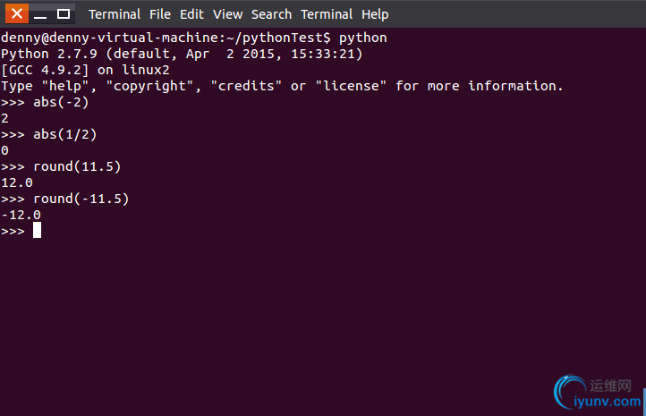Open the Edit menu
This screenshot has height=416, width=646.
pyautogui.click(x=191, y=14)
